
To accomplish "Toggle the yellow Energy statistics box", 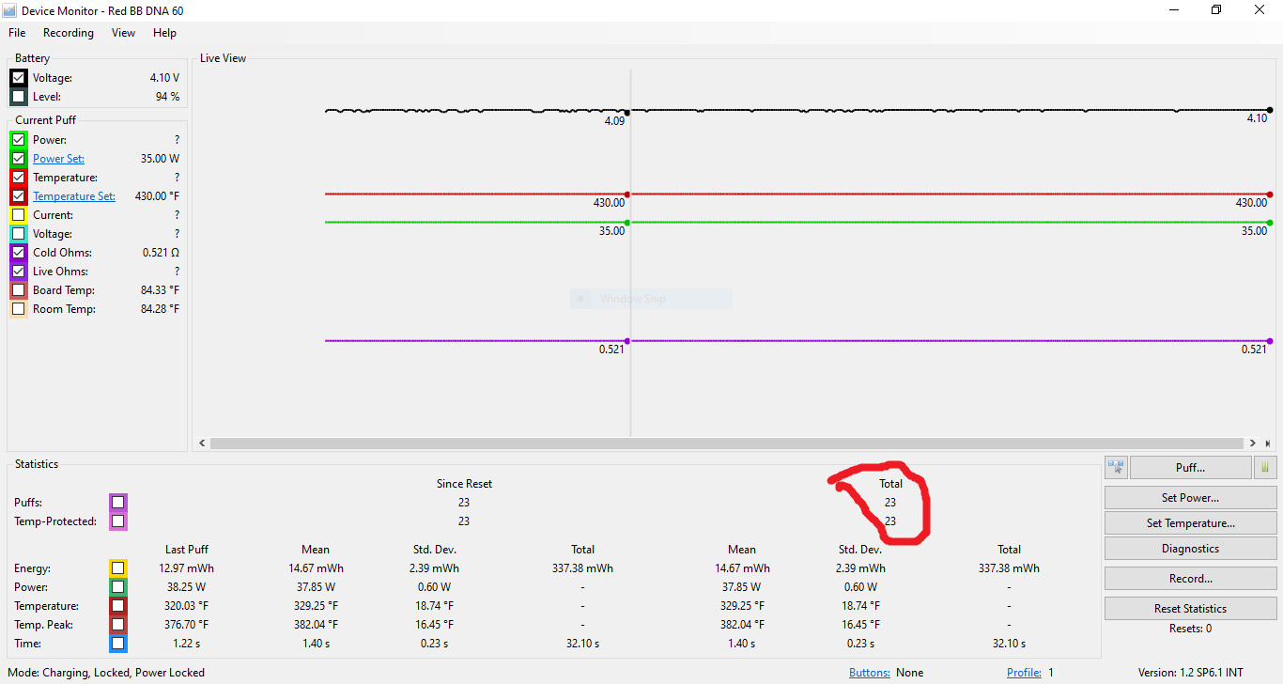I will pos(117,568).
